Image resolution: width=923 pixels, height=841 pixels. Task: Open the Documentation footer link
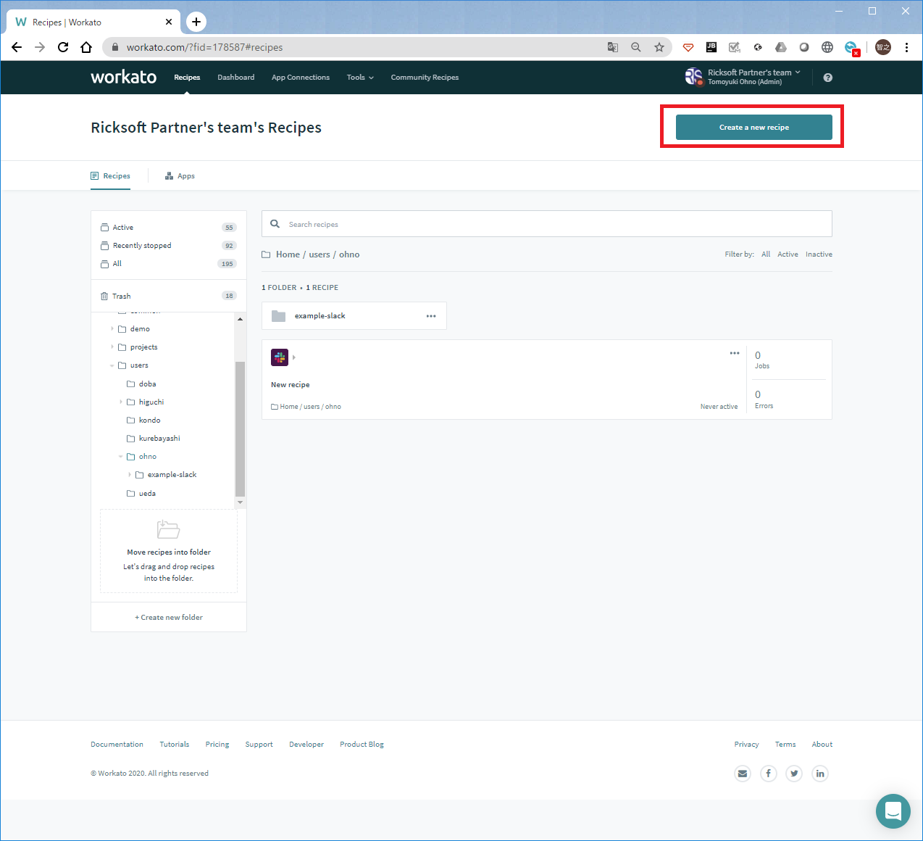click(x=117, y=745)
